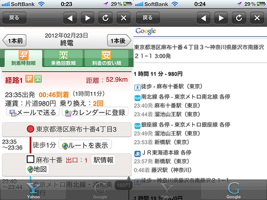Screen dimensions: 267x200
Task: Tap メールで送る button
Action: (x=33, y=112)
